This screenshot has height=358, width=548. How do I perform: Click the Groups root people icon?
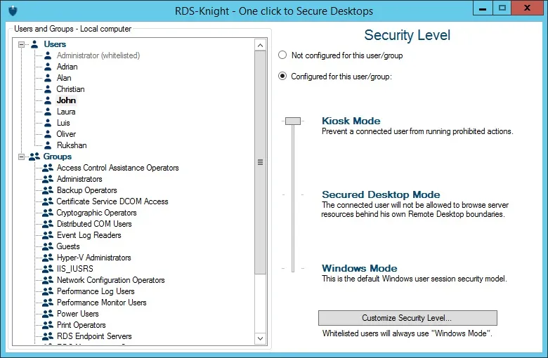[x=34, y=157]
